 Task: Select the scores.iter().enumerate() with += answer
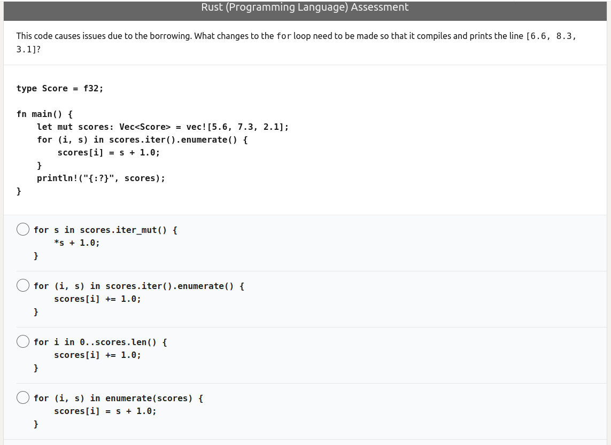coord(22,285)
